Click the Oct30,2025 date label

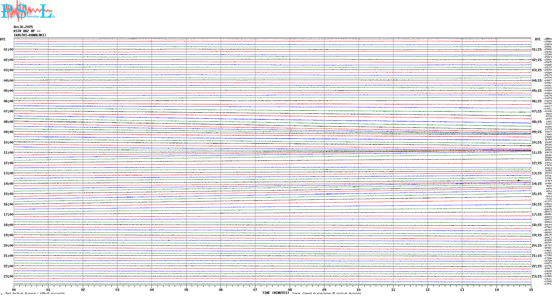tap(23, 27)
